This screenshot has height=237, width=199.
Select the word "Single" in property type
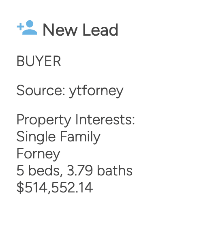[36, 137]
